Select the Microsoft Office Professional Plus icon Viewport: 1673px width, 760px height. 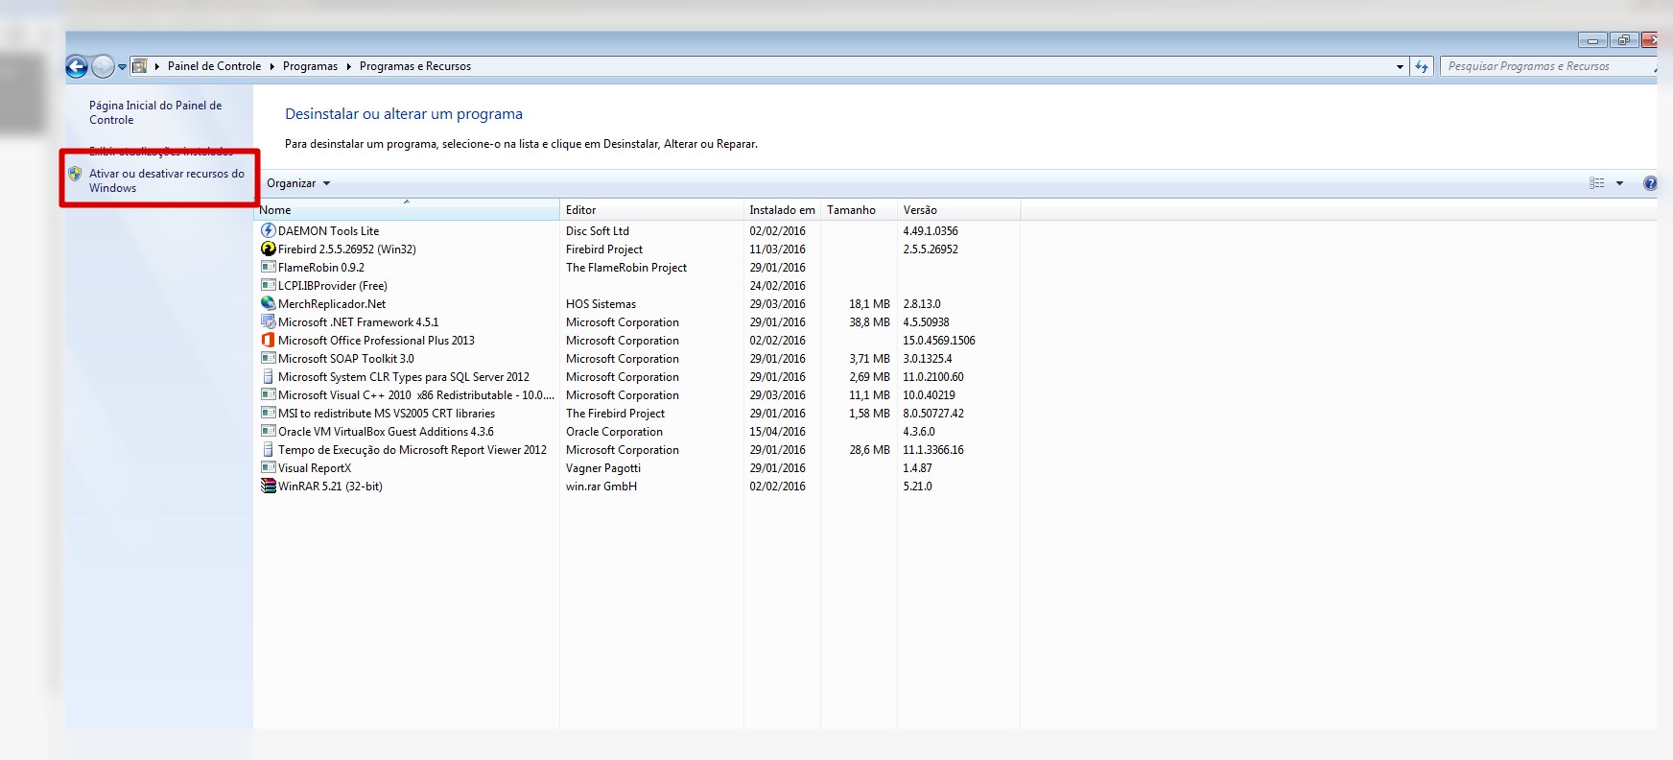(269, 341)
